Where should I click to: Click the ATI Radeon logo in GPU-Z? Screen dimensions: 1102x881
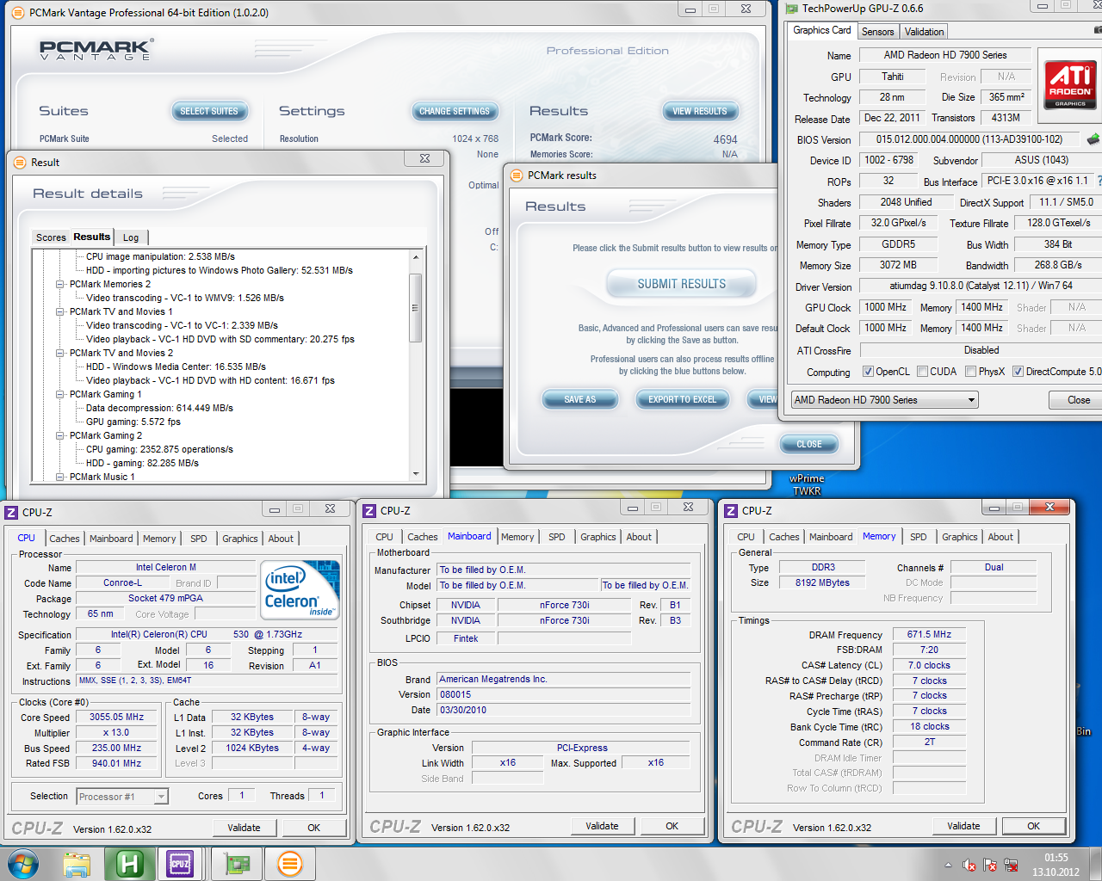pyautogui.click(x=1070, y=84)
